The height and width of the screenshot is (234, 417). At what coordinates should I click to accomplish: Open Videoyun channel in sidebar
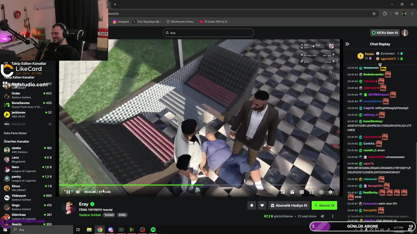coord(28,198)
